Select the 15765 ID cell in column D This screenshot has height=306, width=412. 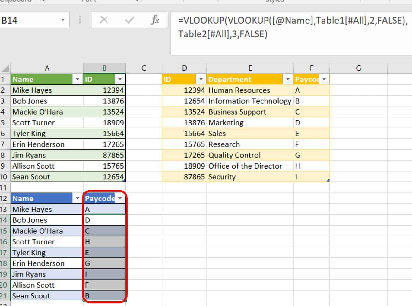[184, 144]
